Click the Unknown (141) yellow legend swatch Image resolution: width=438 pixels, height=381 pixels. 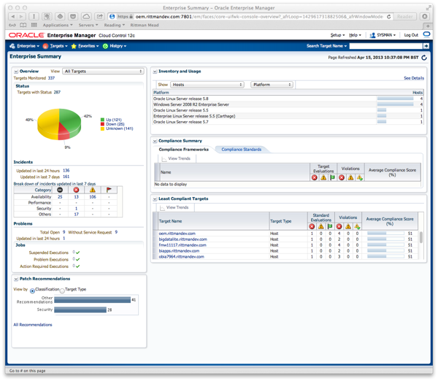pos(102,128)
